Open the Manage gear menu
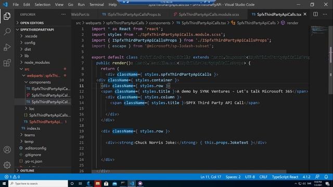The image size is (333, 187). (x=7, y=165)
